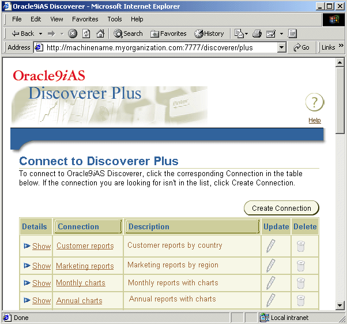Screen dimensions: 347x324
Task: Expand the Links toolbar chevron
Action: click(x=341, y=46)
